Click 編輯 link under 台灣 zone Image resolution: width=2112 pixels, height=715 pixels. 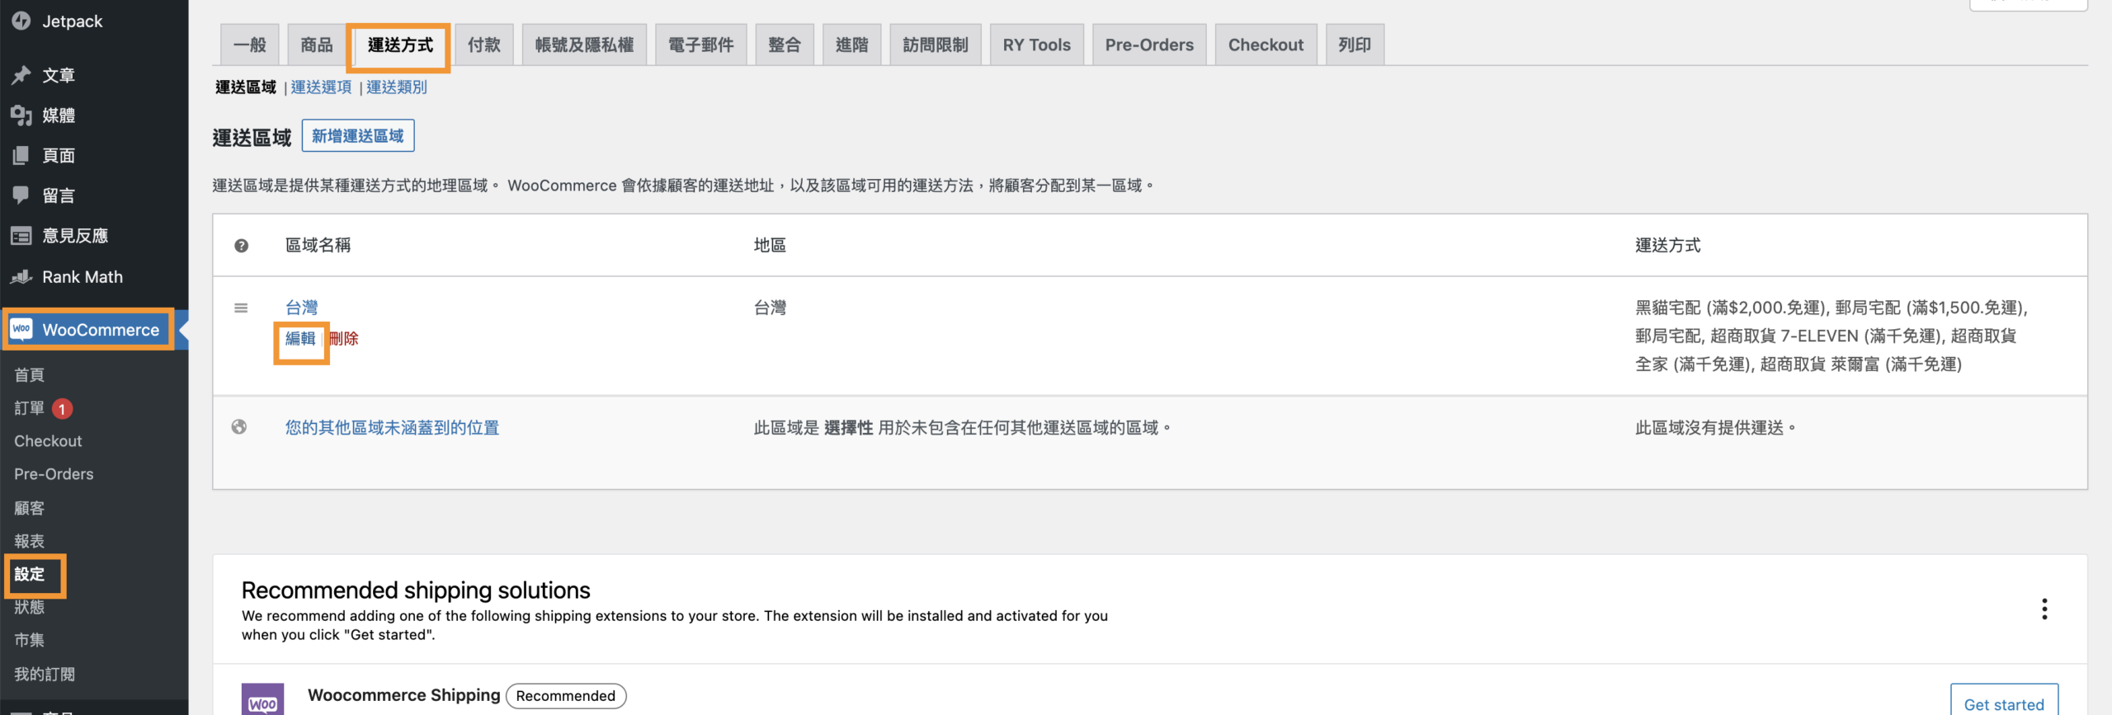300,338
